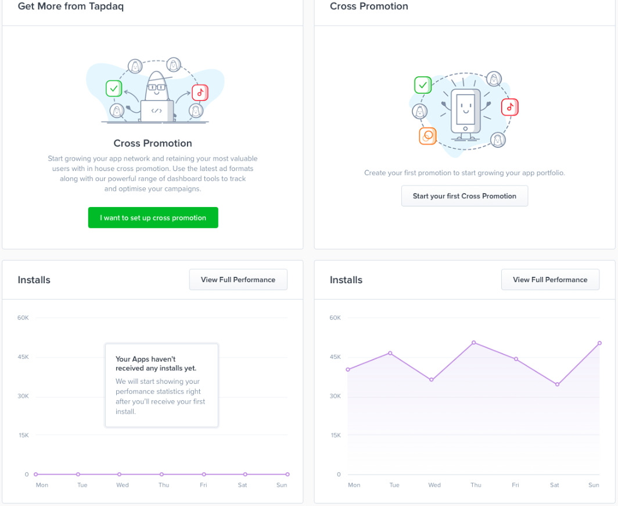The width and height of the screenshot is (618, 506).
Task: Click the user avatar icon above the phone
Action: [494, 79]
